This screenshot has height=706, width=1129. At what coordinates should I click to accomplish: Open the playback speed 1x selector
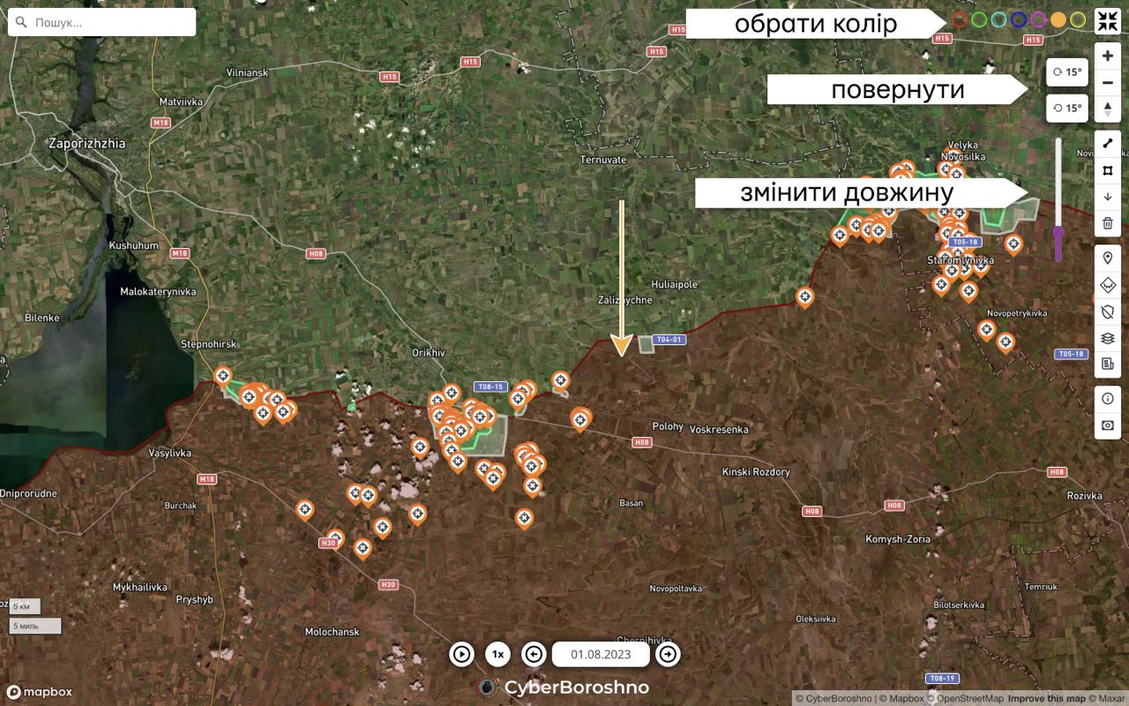[497, 654]
